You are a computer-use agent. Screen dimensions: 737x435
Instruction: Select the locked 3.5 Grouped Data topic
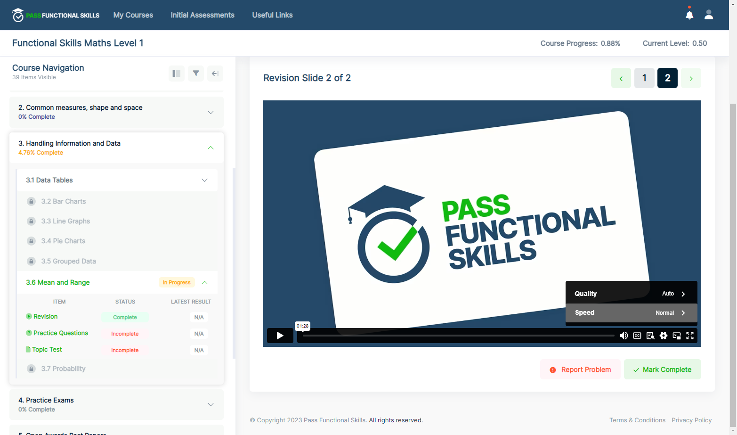(68, 261)
